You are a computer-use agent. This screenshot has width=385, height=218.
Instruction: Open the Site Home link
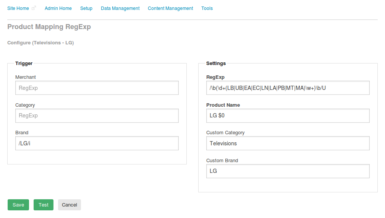pos(18,8)
